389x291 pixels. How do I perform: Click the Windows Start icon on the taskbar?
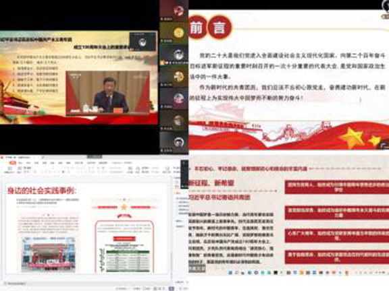click(x=230, y=273)
